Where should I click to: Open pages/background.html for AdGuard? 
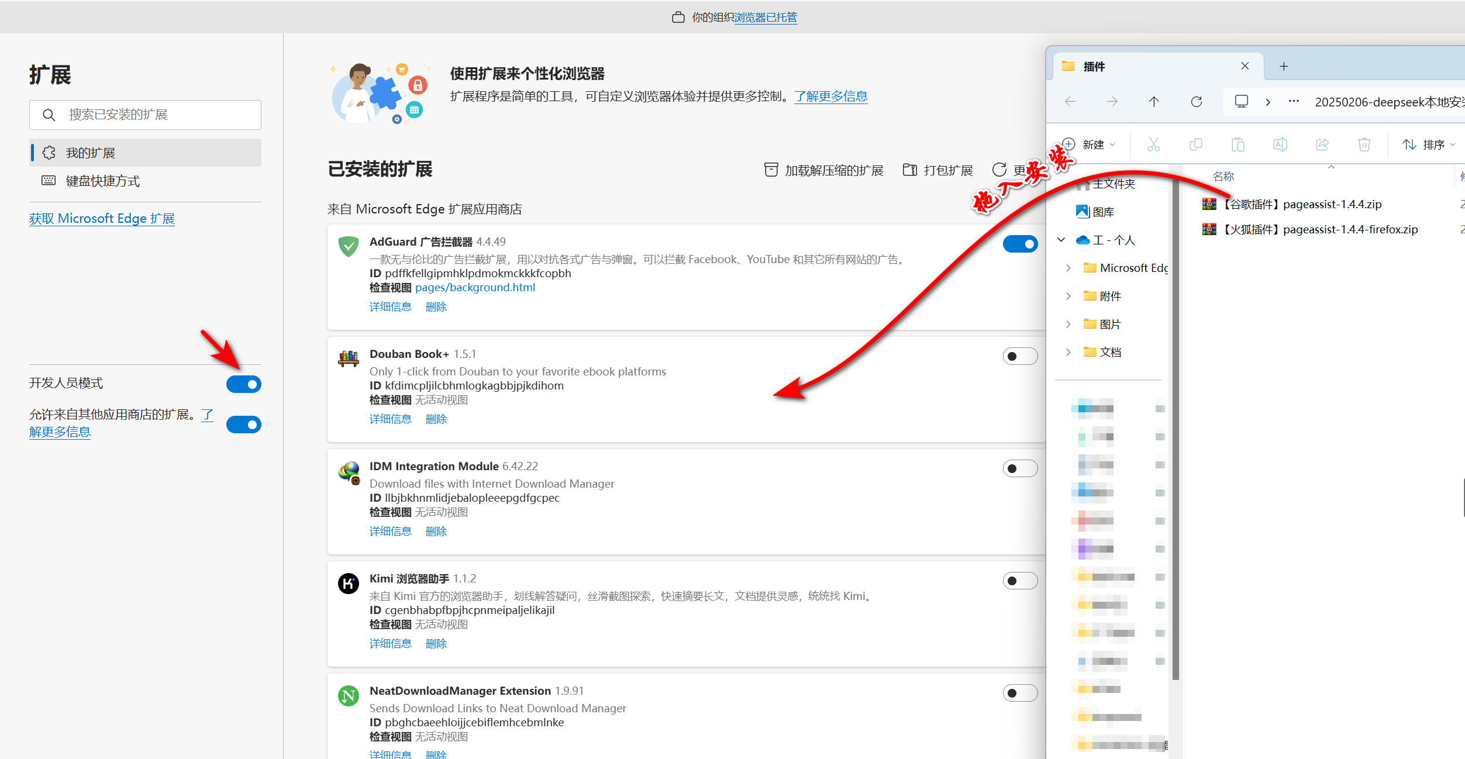(475, 287)
